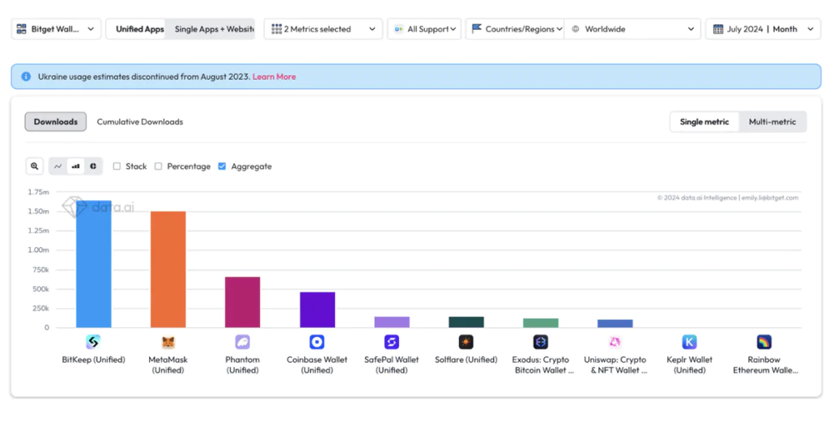Click the Coinbase Wallet app icon

(x=317, y=342)
